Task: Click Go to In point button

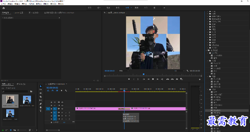Action: click(144, 79)
